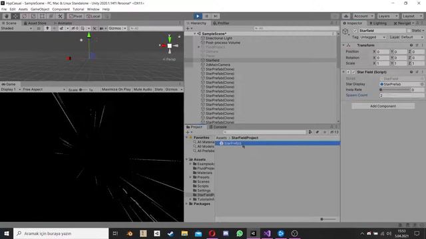Open Discord from taskbar
Viewport: 426px width, 239px height.
(226, 233)
